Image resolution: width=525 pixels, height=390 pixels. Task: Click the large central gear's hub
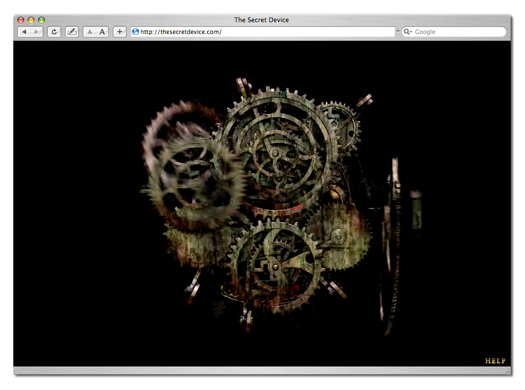click(275, 154)
